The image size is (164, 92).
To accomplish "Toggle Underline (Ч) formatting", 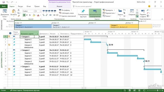I will tap(30, 15).
